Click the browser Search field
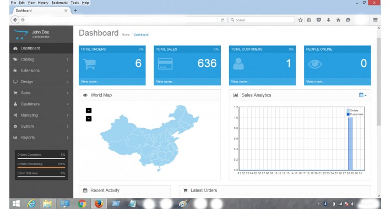The image size is (391, 209). pyautogui.click(x=262, y=20)
